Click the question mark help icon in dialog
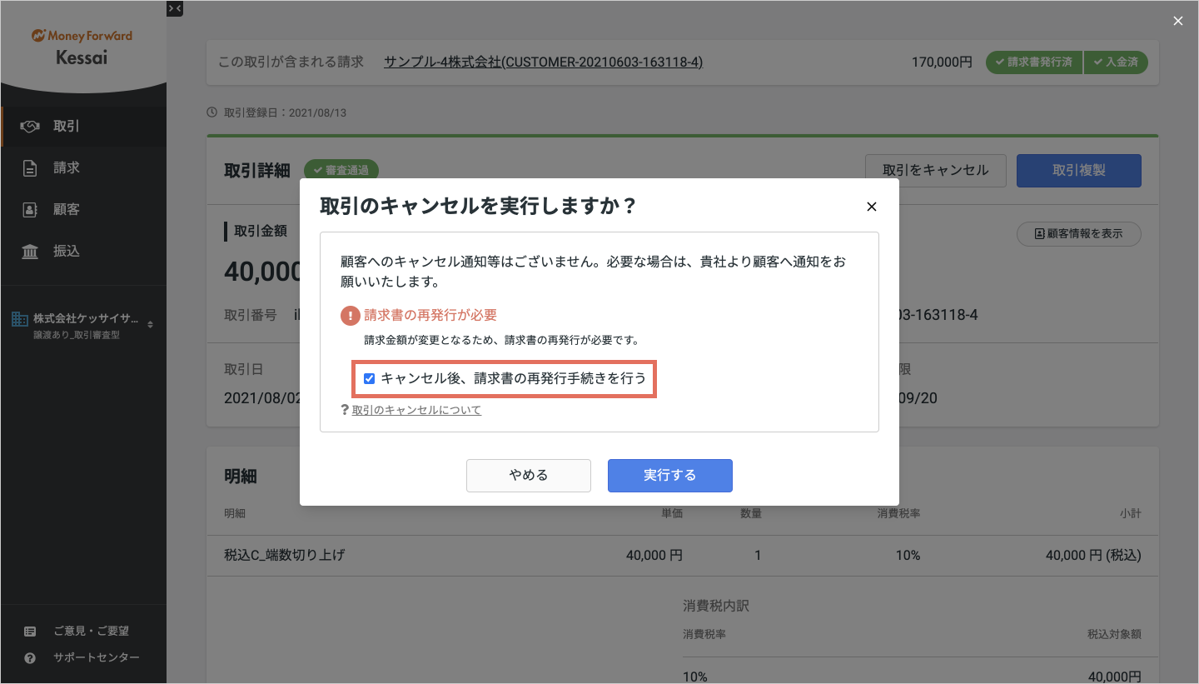Viewport: 1199px width, 684px height. 345,410
